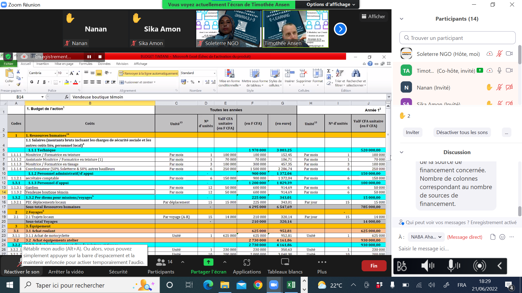Switch to the Données ribbon tab
The width and height of the screenshot is (522, 293).
click(104, 63)
